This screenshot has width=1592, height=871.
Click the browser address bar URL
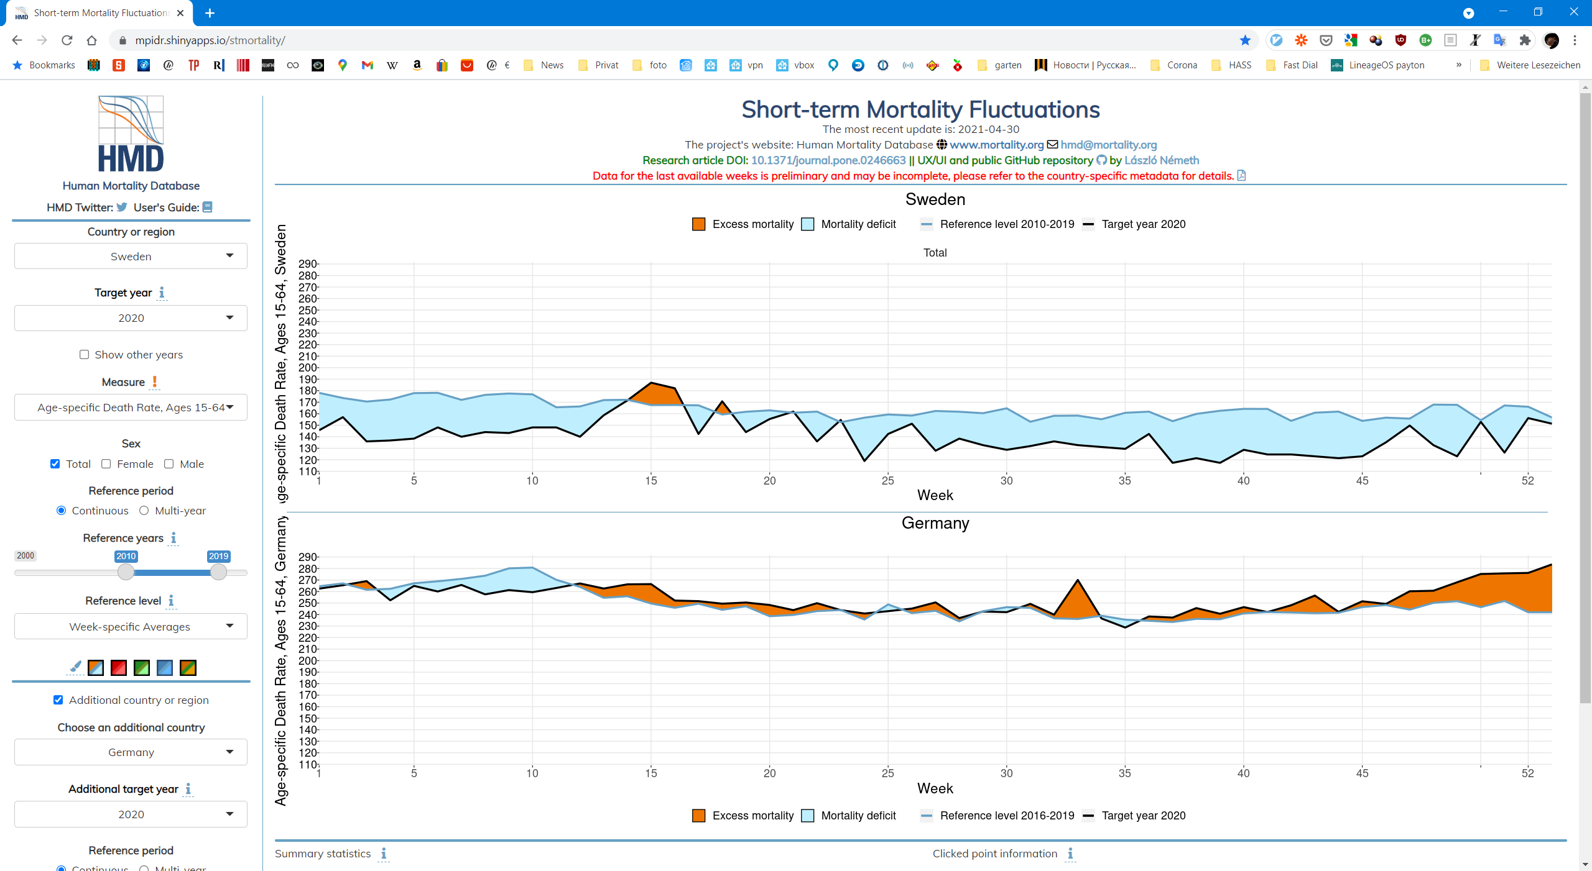210,40
